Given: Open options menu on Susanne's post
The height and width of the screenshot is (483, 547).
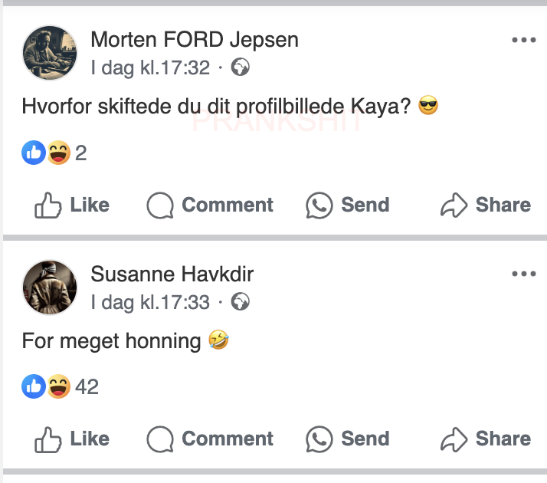Looking at the screenshot, I should point(524,274).
